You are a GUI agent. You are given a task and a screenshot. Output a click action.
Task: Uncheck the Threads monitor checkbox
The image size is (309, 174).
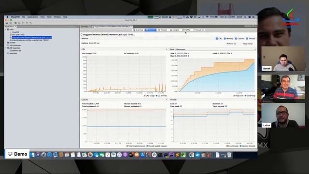coord(247,39)
